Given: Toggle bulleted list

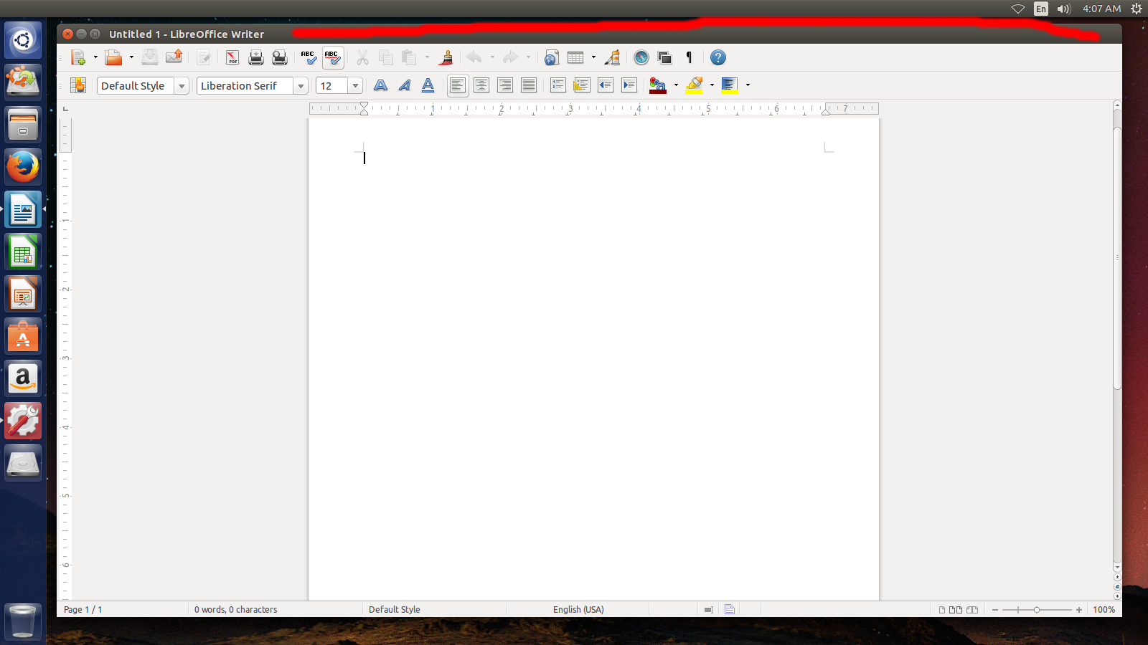Looking at the screenshot, I should point(582,85).
